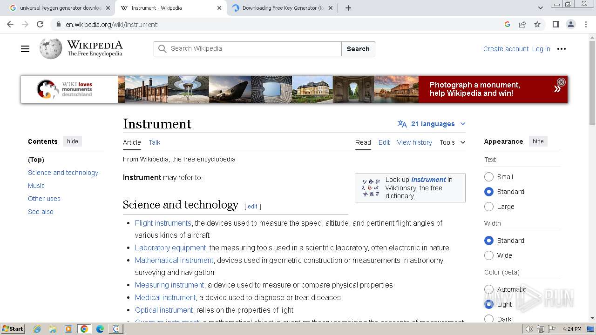
Task: Share this page using the share icon
Action: [x=522, y=24]
